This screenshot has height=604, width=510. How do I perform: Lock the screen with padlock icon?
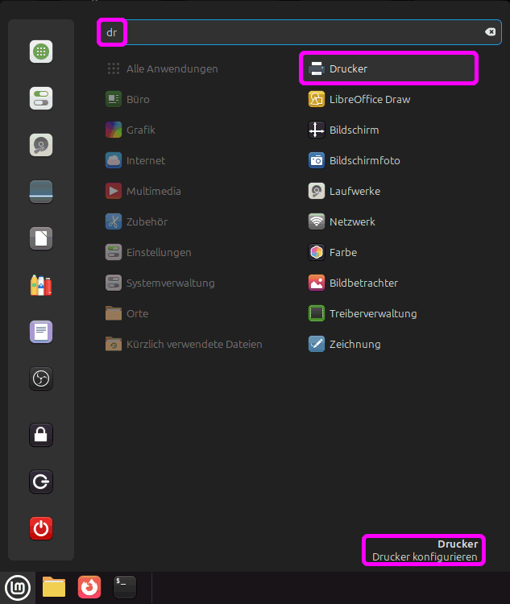point(41,435)
